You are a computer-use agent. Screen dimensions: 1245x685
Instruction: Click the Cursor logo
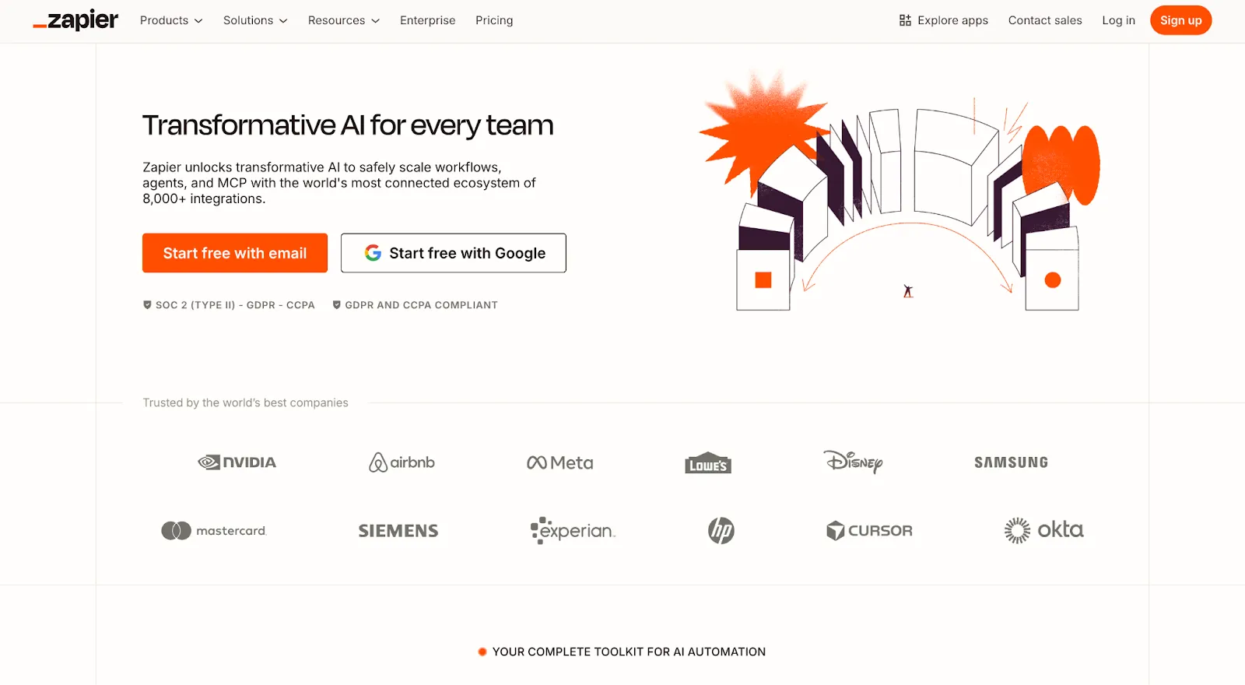[869, 531]
